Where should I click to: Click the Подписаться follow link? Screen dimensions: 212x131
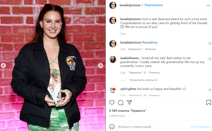pos(154,5)
